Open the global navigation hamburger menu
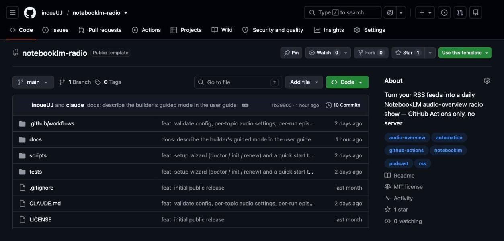 (12, 12)
